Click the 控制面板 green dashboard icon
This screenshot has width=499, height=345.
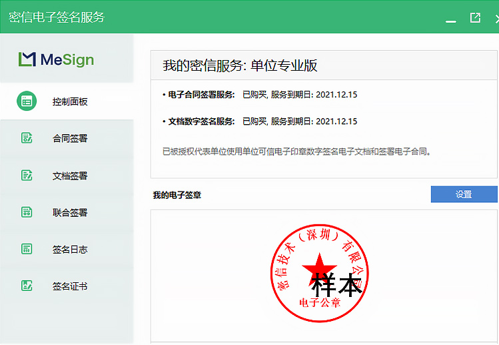click(x=26, y=101)
